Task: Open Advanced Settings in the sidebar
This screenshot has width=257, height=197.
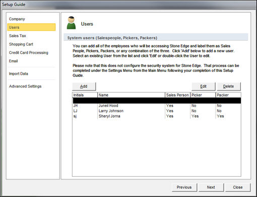Action: tap(25, 86)
